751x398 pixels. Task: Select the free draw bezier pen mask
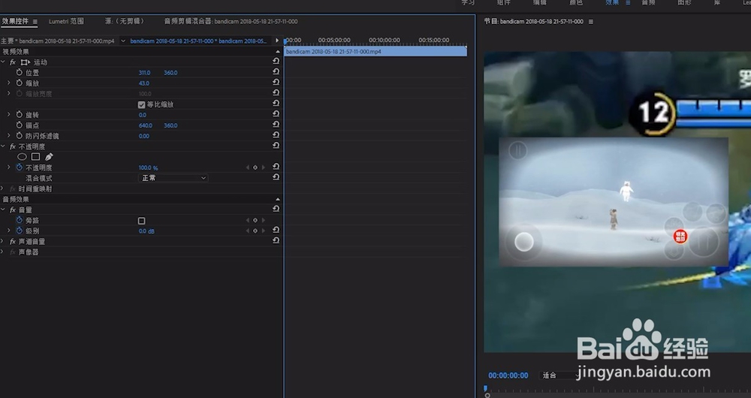[49, 157]
